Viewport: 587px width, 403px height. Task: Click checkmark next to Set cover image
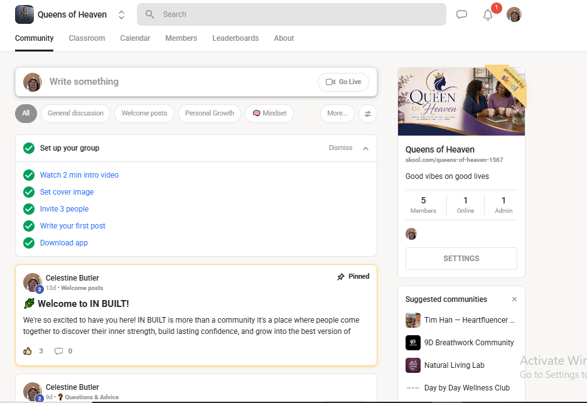pyautogui.click(x=29, y=192)
